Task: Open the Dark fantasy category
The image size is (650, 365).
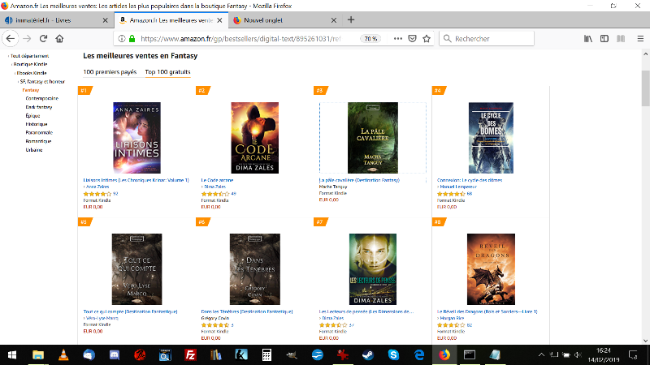Action: [x=38, y=107]
